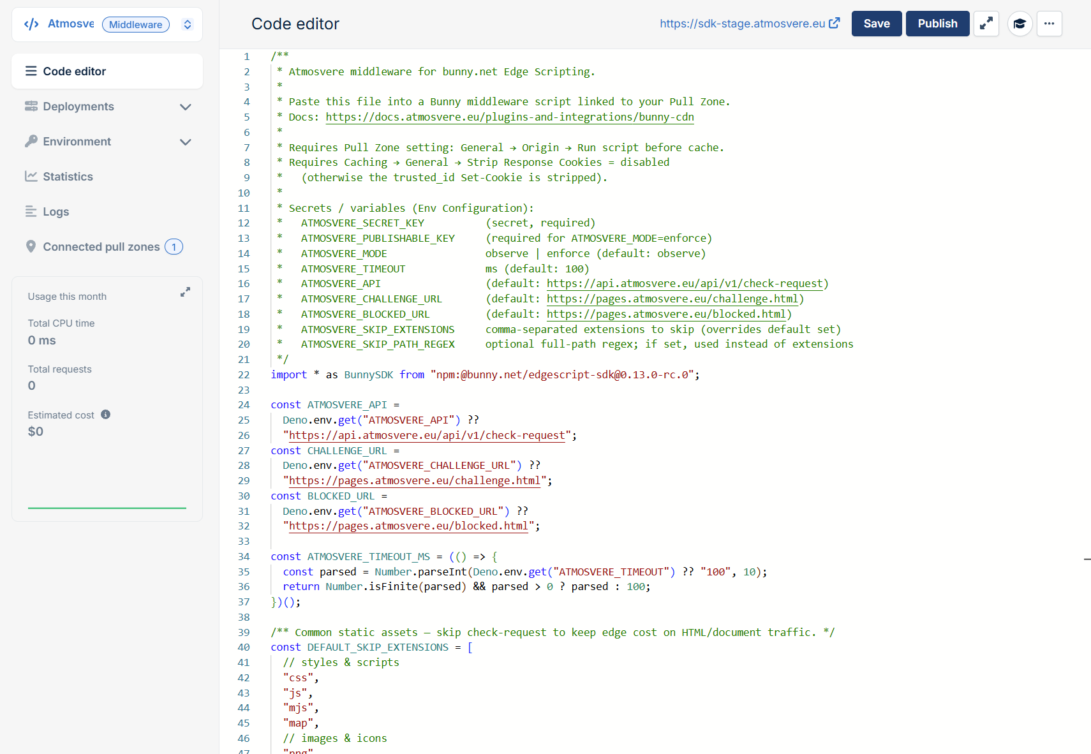1091x754 pixels.
Task: Click 'ATMOSVERE_SECRET_KEY' on line 12
Action: [362, 223]
